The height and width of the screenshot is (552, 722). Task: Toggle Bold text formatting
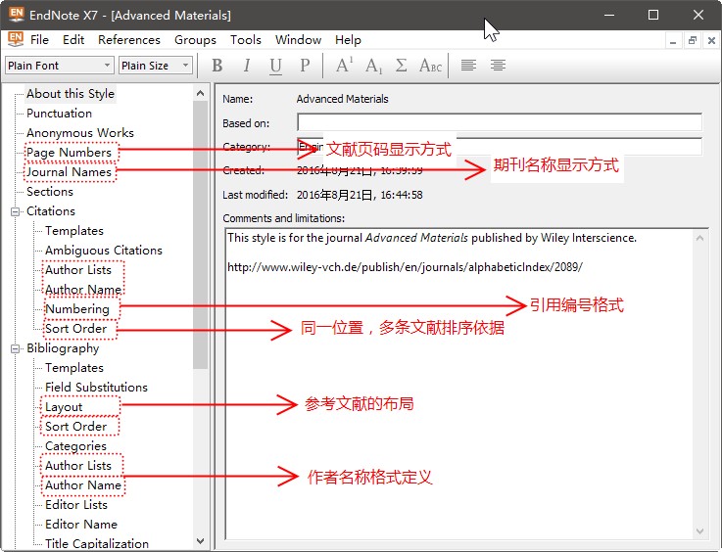point(217,66)
